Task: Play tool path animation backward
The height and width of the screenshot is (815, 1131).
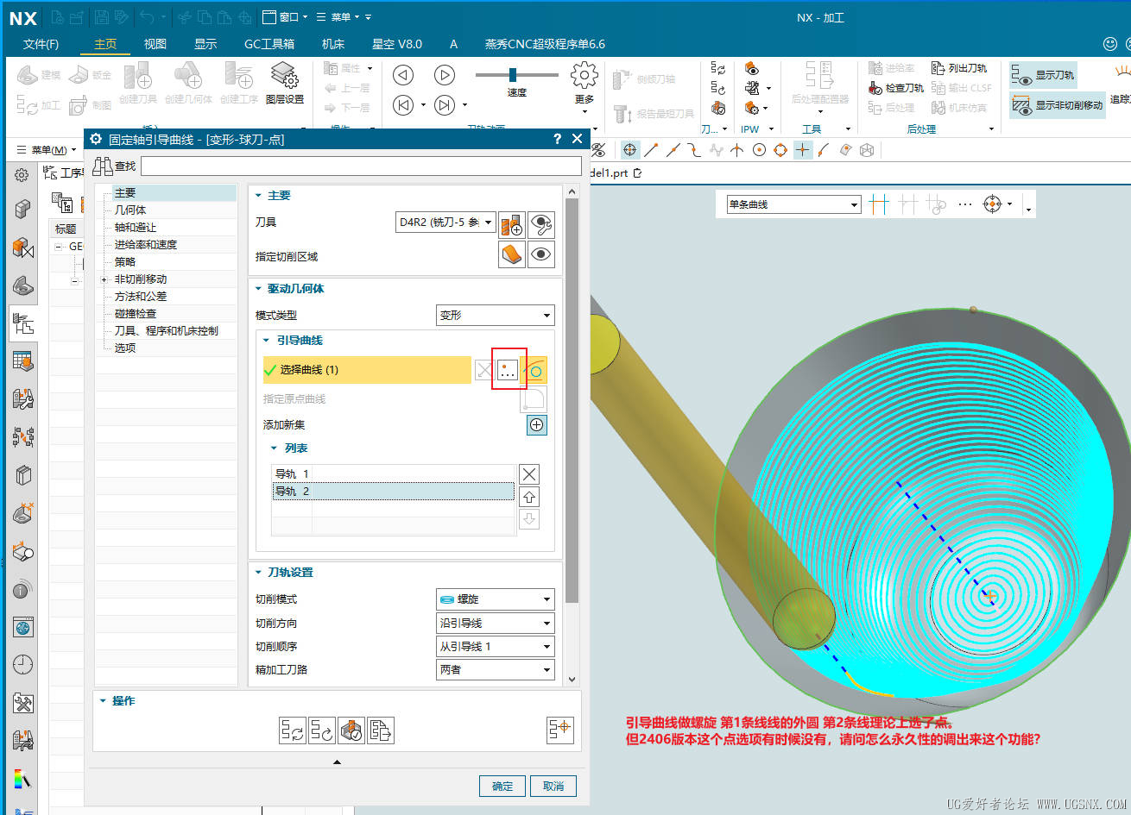Action: [x=403, y=75]
